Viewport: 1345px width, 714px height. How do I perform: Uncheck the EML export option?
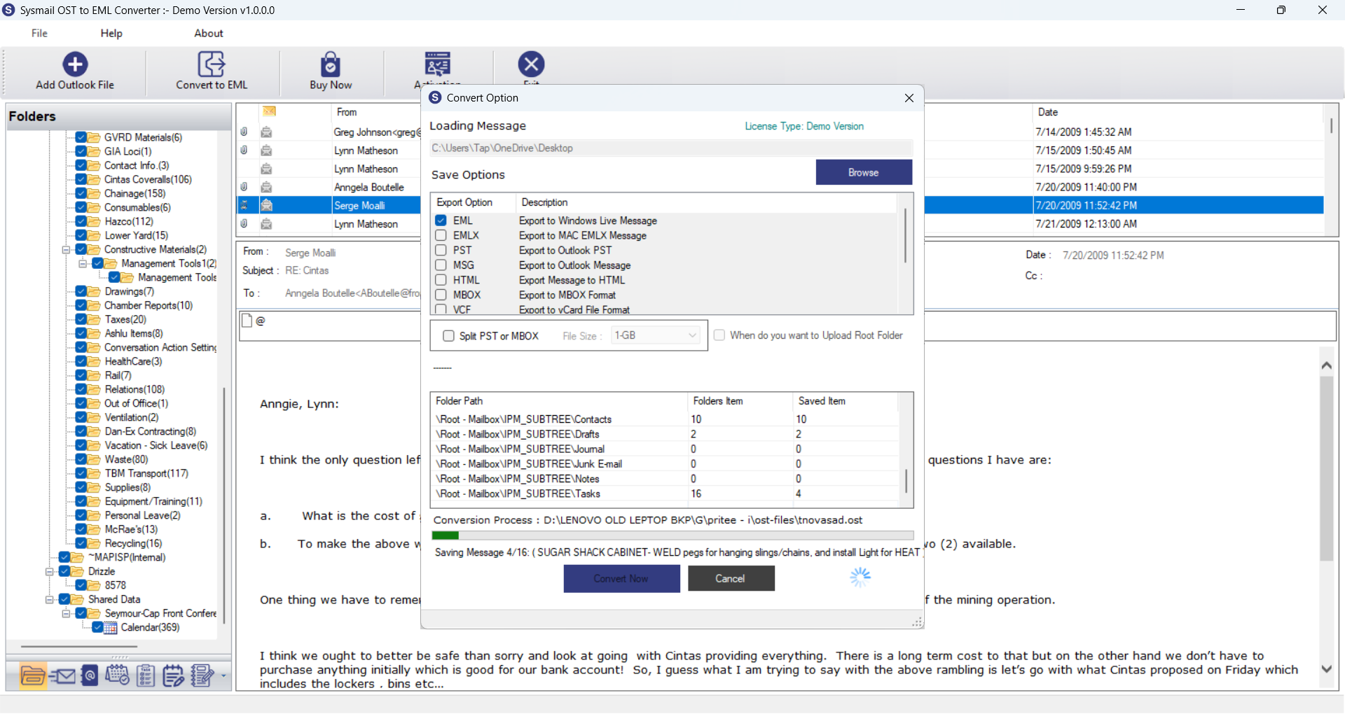[441, 220]
